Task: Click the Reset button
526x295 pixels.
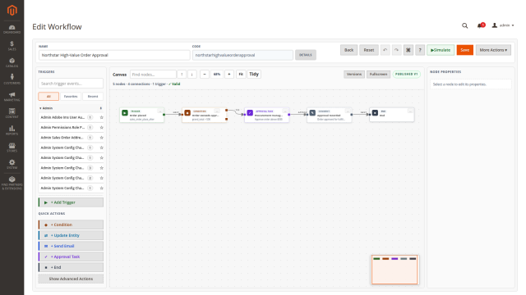Action: [x=369, y=50]
